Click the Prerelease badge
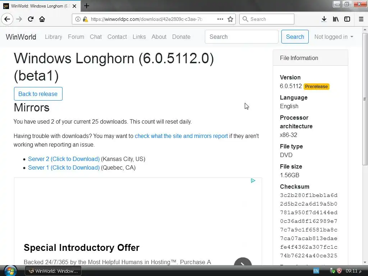Screen dimensions: 368x276 [x=316, y=87]
